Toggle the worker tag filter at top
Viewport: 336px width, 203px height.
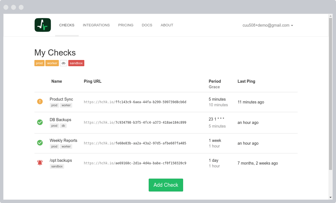pyautogui.click(x=52, y=63)
